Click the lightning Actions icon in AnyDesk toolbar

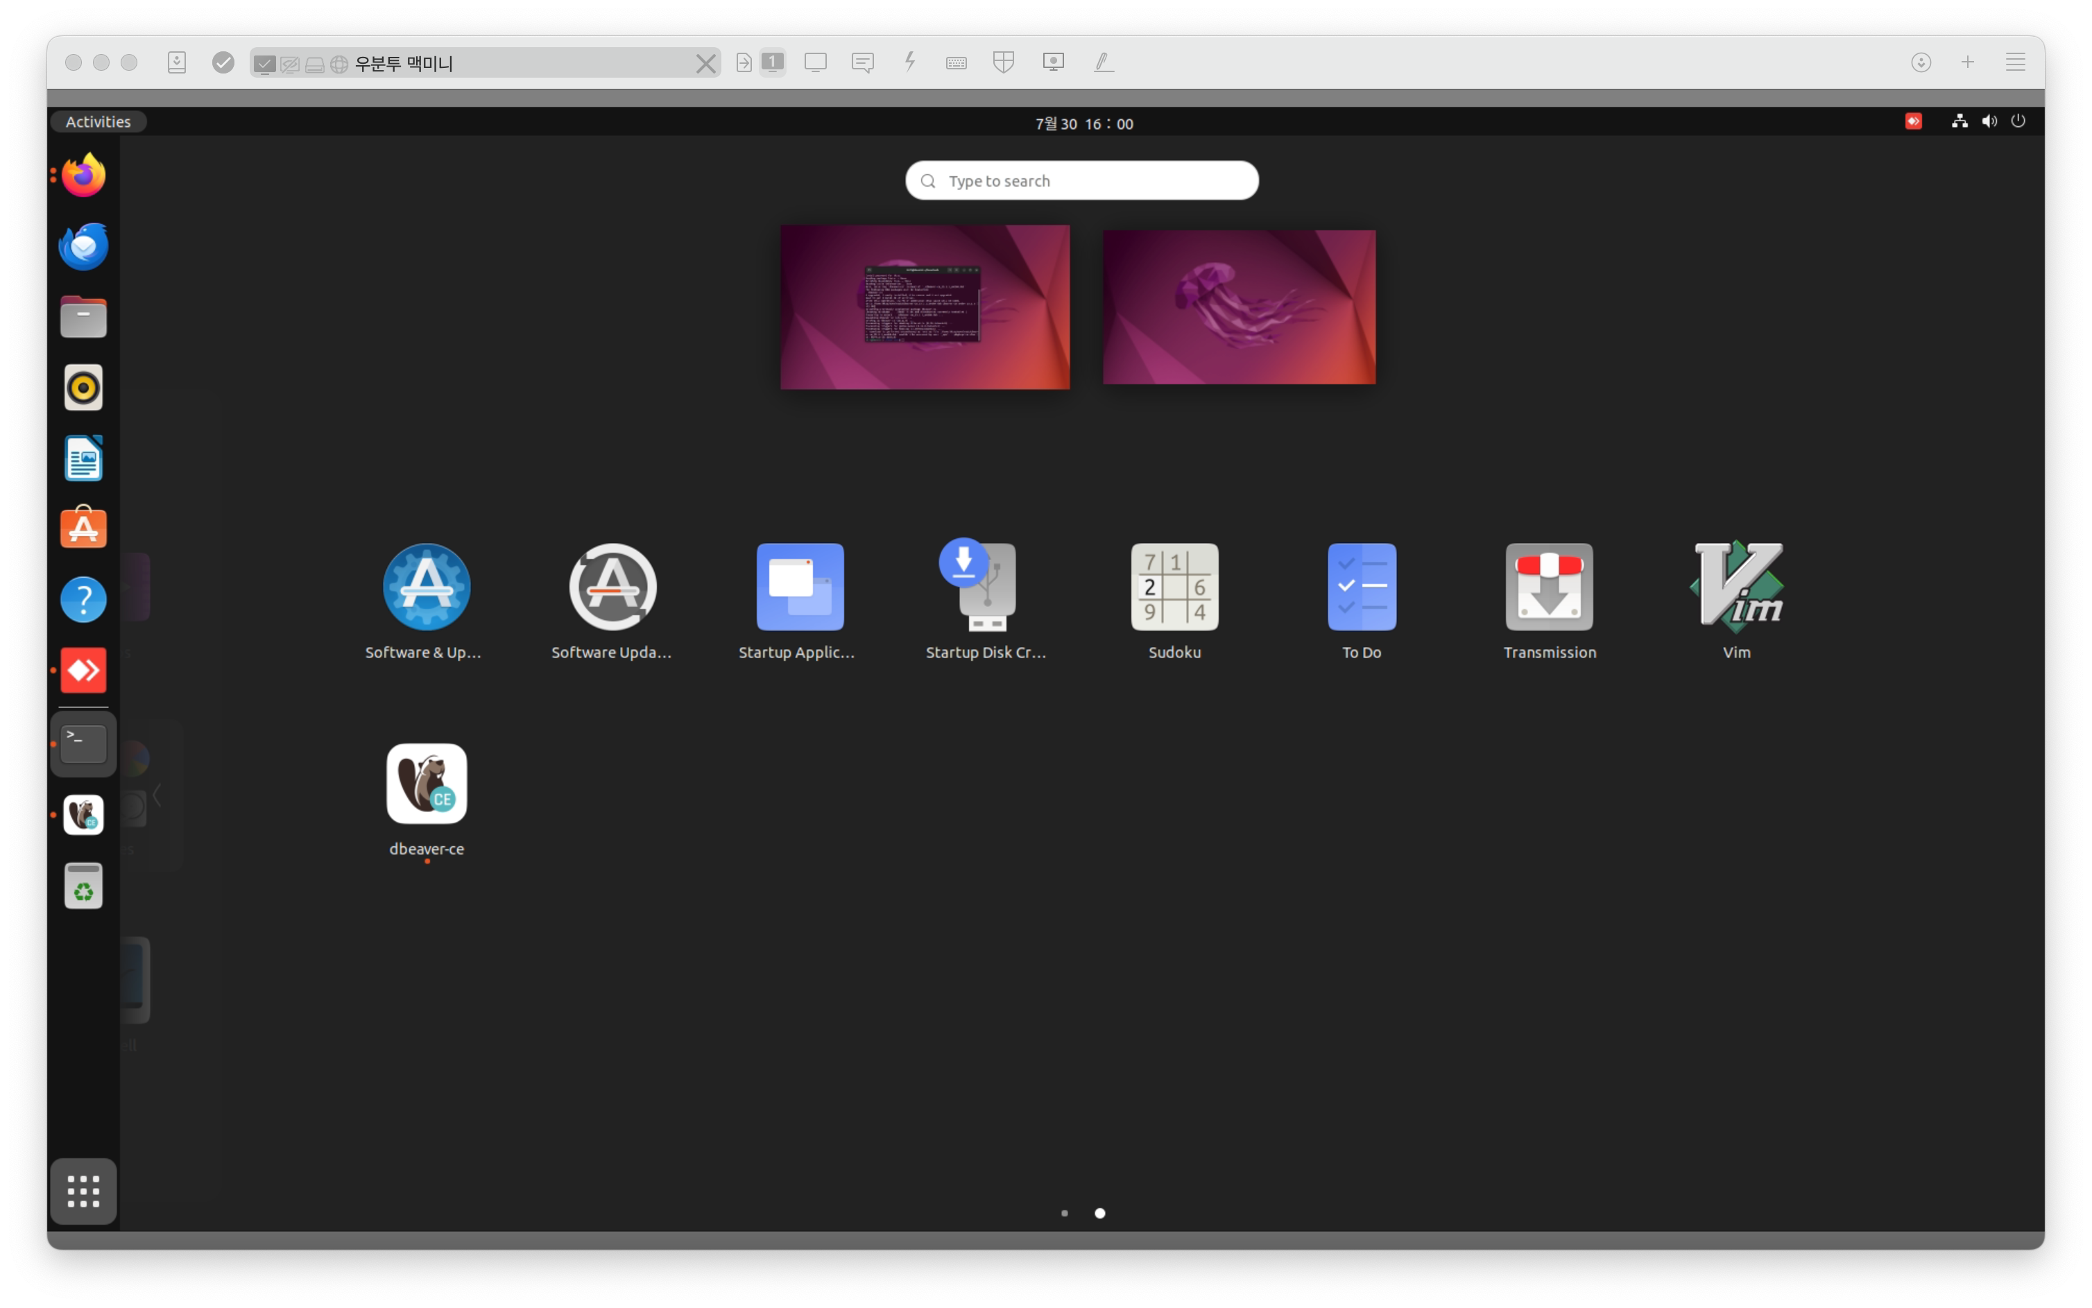(x=910, y=62)
